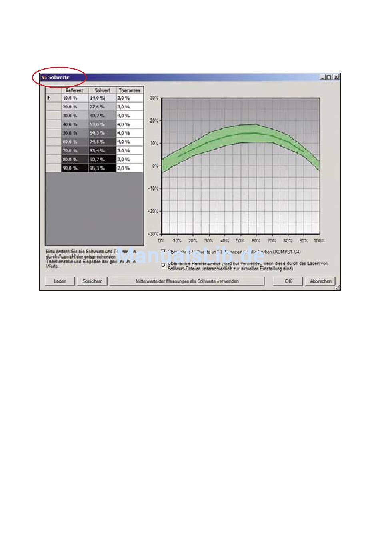
Task: Maximize the Sollwerte window
Action: (329, 78)
